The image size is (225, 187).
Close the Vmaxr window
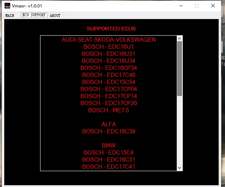tap(213, 6)
